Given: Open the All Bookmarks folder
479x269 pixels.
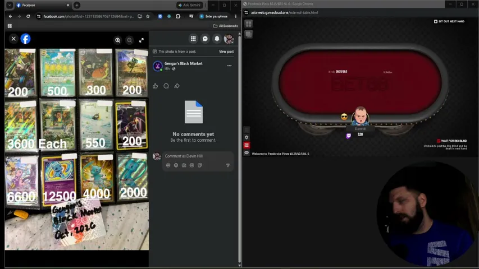Looking at the screenshot, I should tap(225, 26).
